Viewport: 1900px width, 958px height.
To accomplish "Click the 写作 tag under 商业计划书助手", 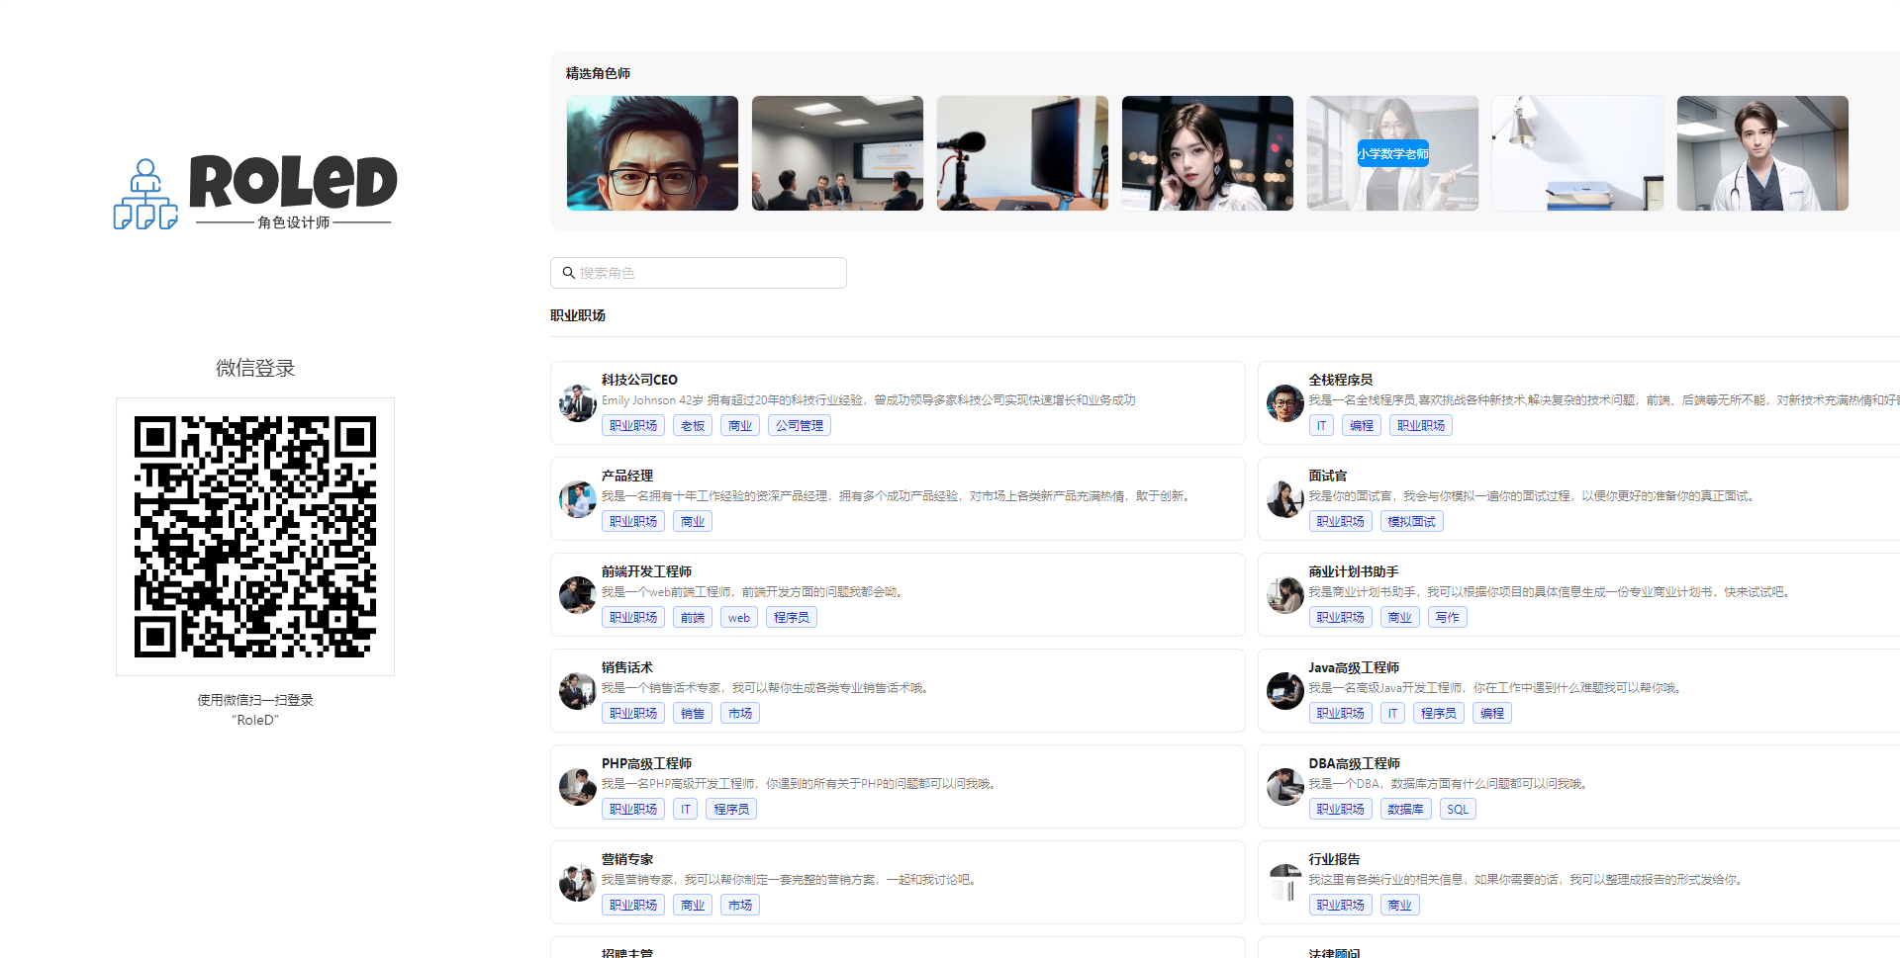I will (1447, 617).
